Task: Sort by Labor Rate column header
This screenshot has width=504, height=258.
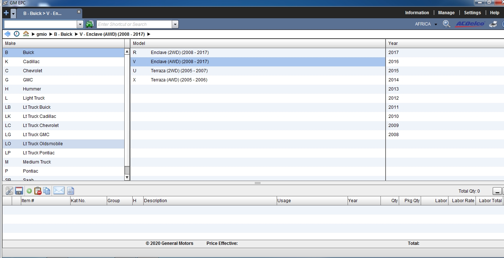Action: pyautogui.click(x=462, y=201)
